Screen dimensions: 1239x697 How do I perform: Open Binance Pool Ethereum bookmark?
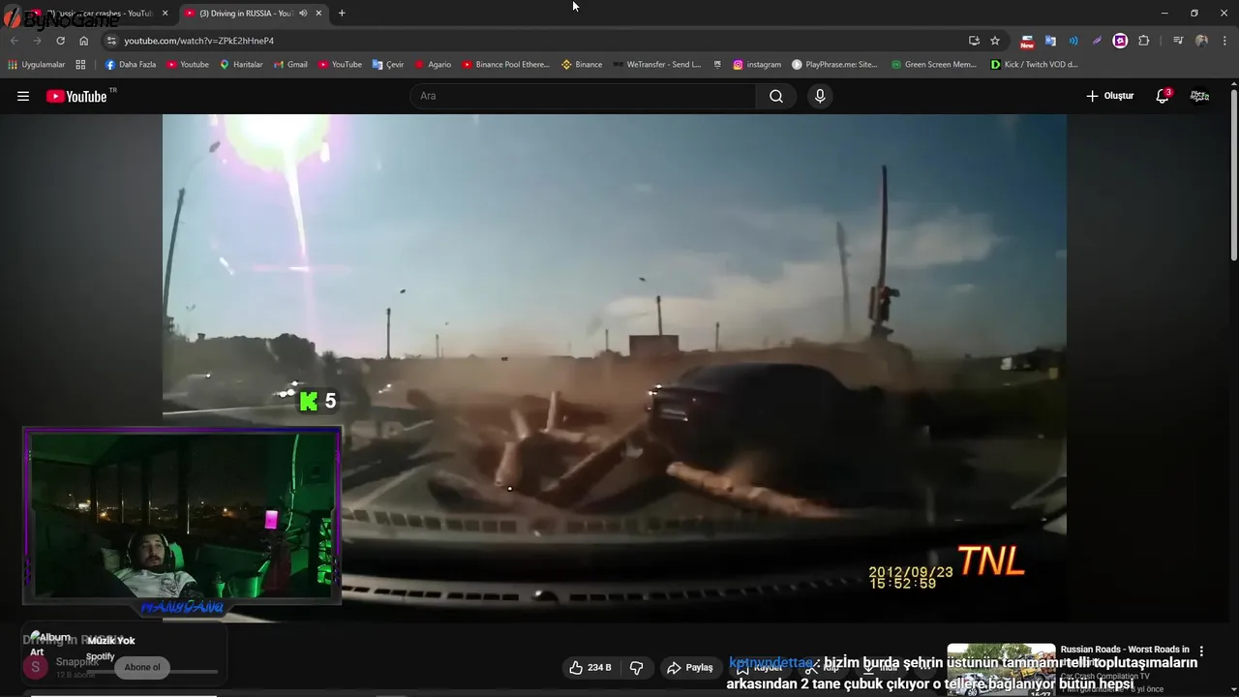pyautogui.click(x=505, y=65)
